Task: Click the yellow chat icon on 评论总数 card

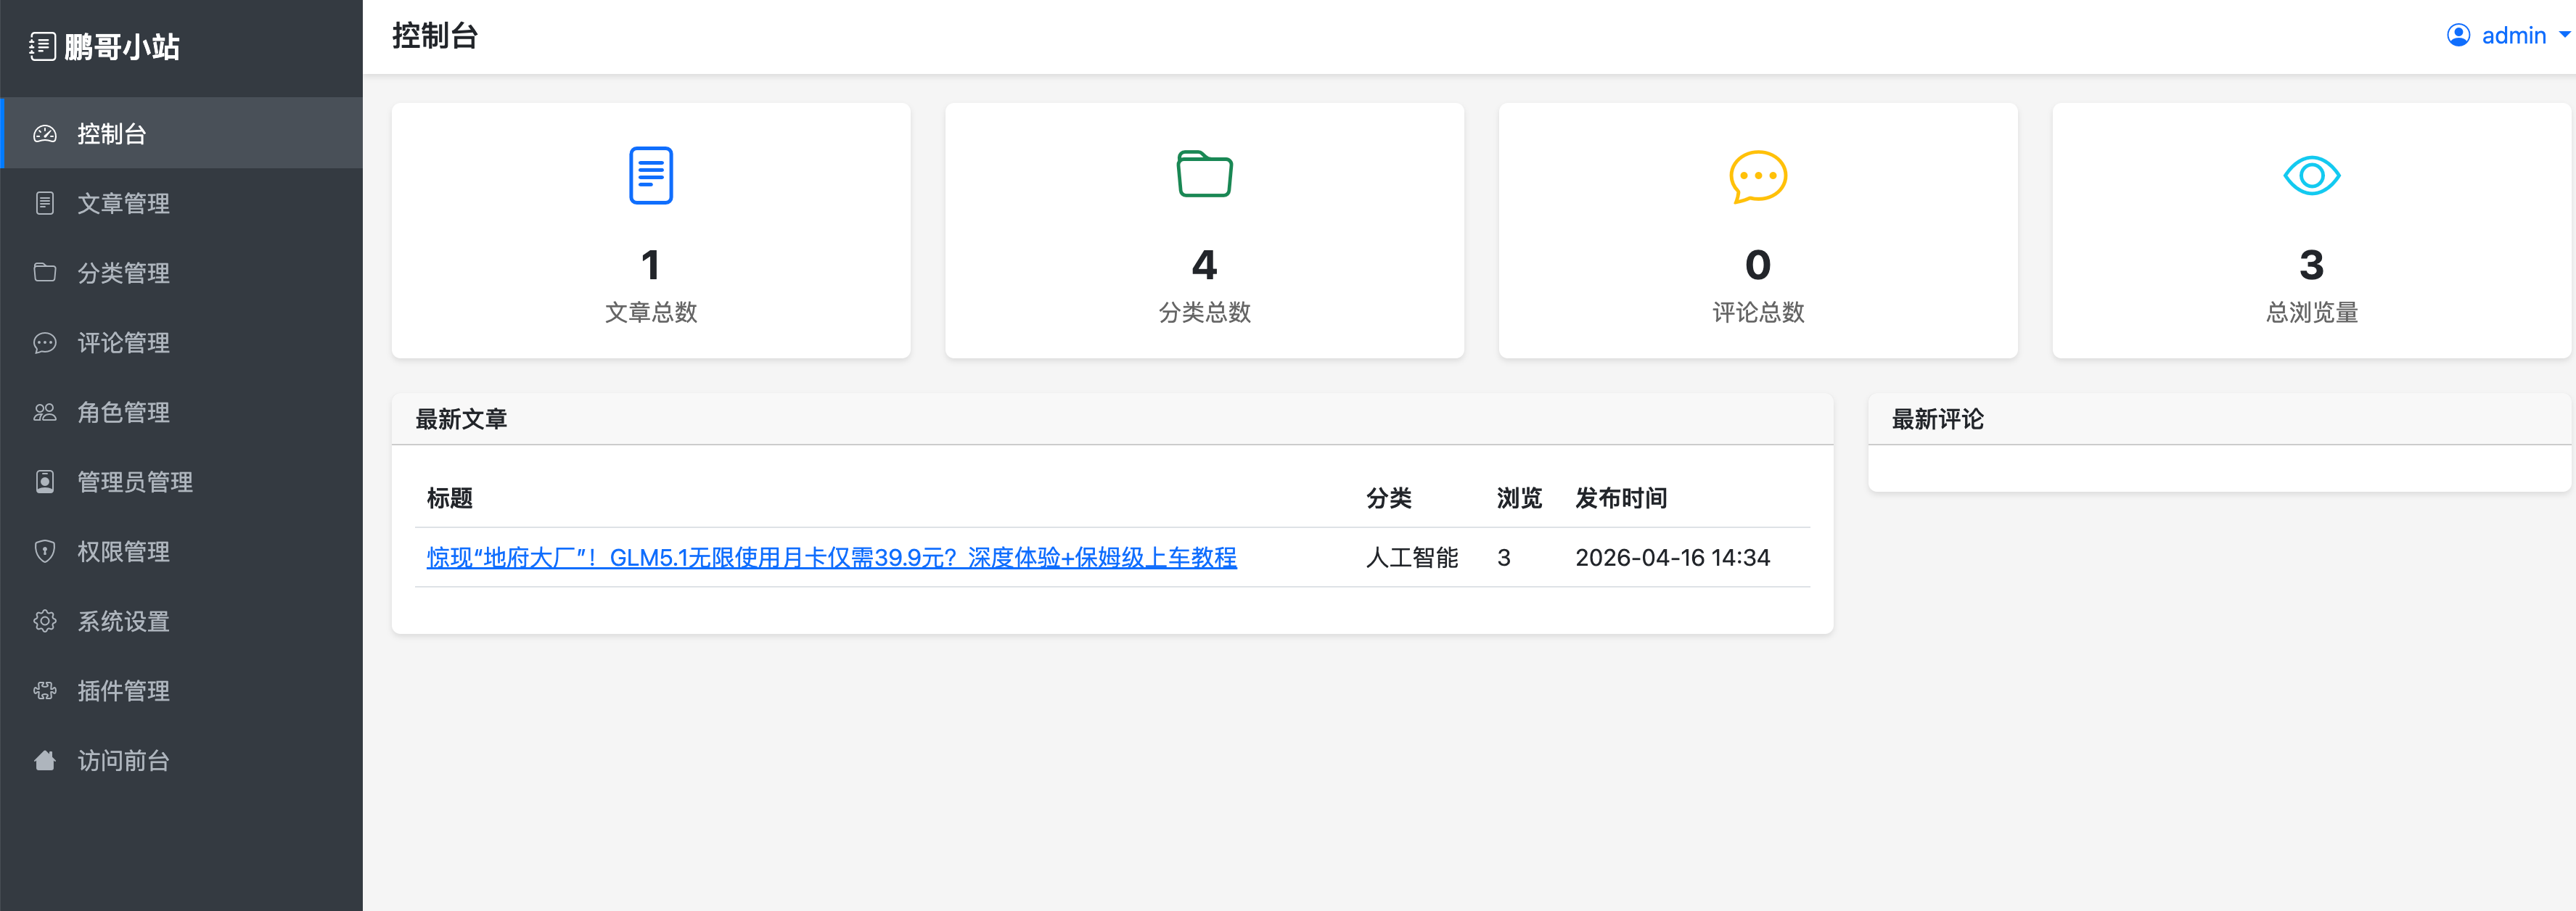Action: [x=1758, y=175]
